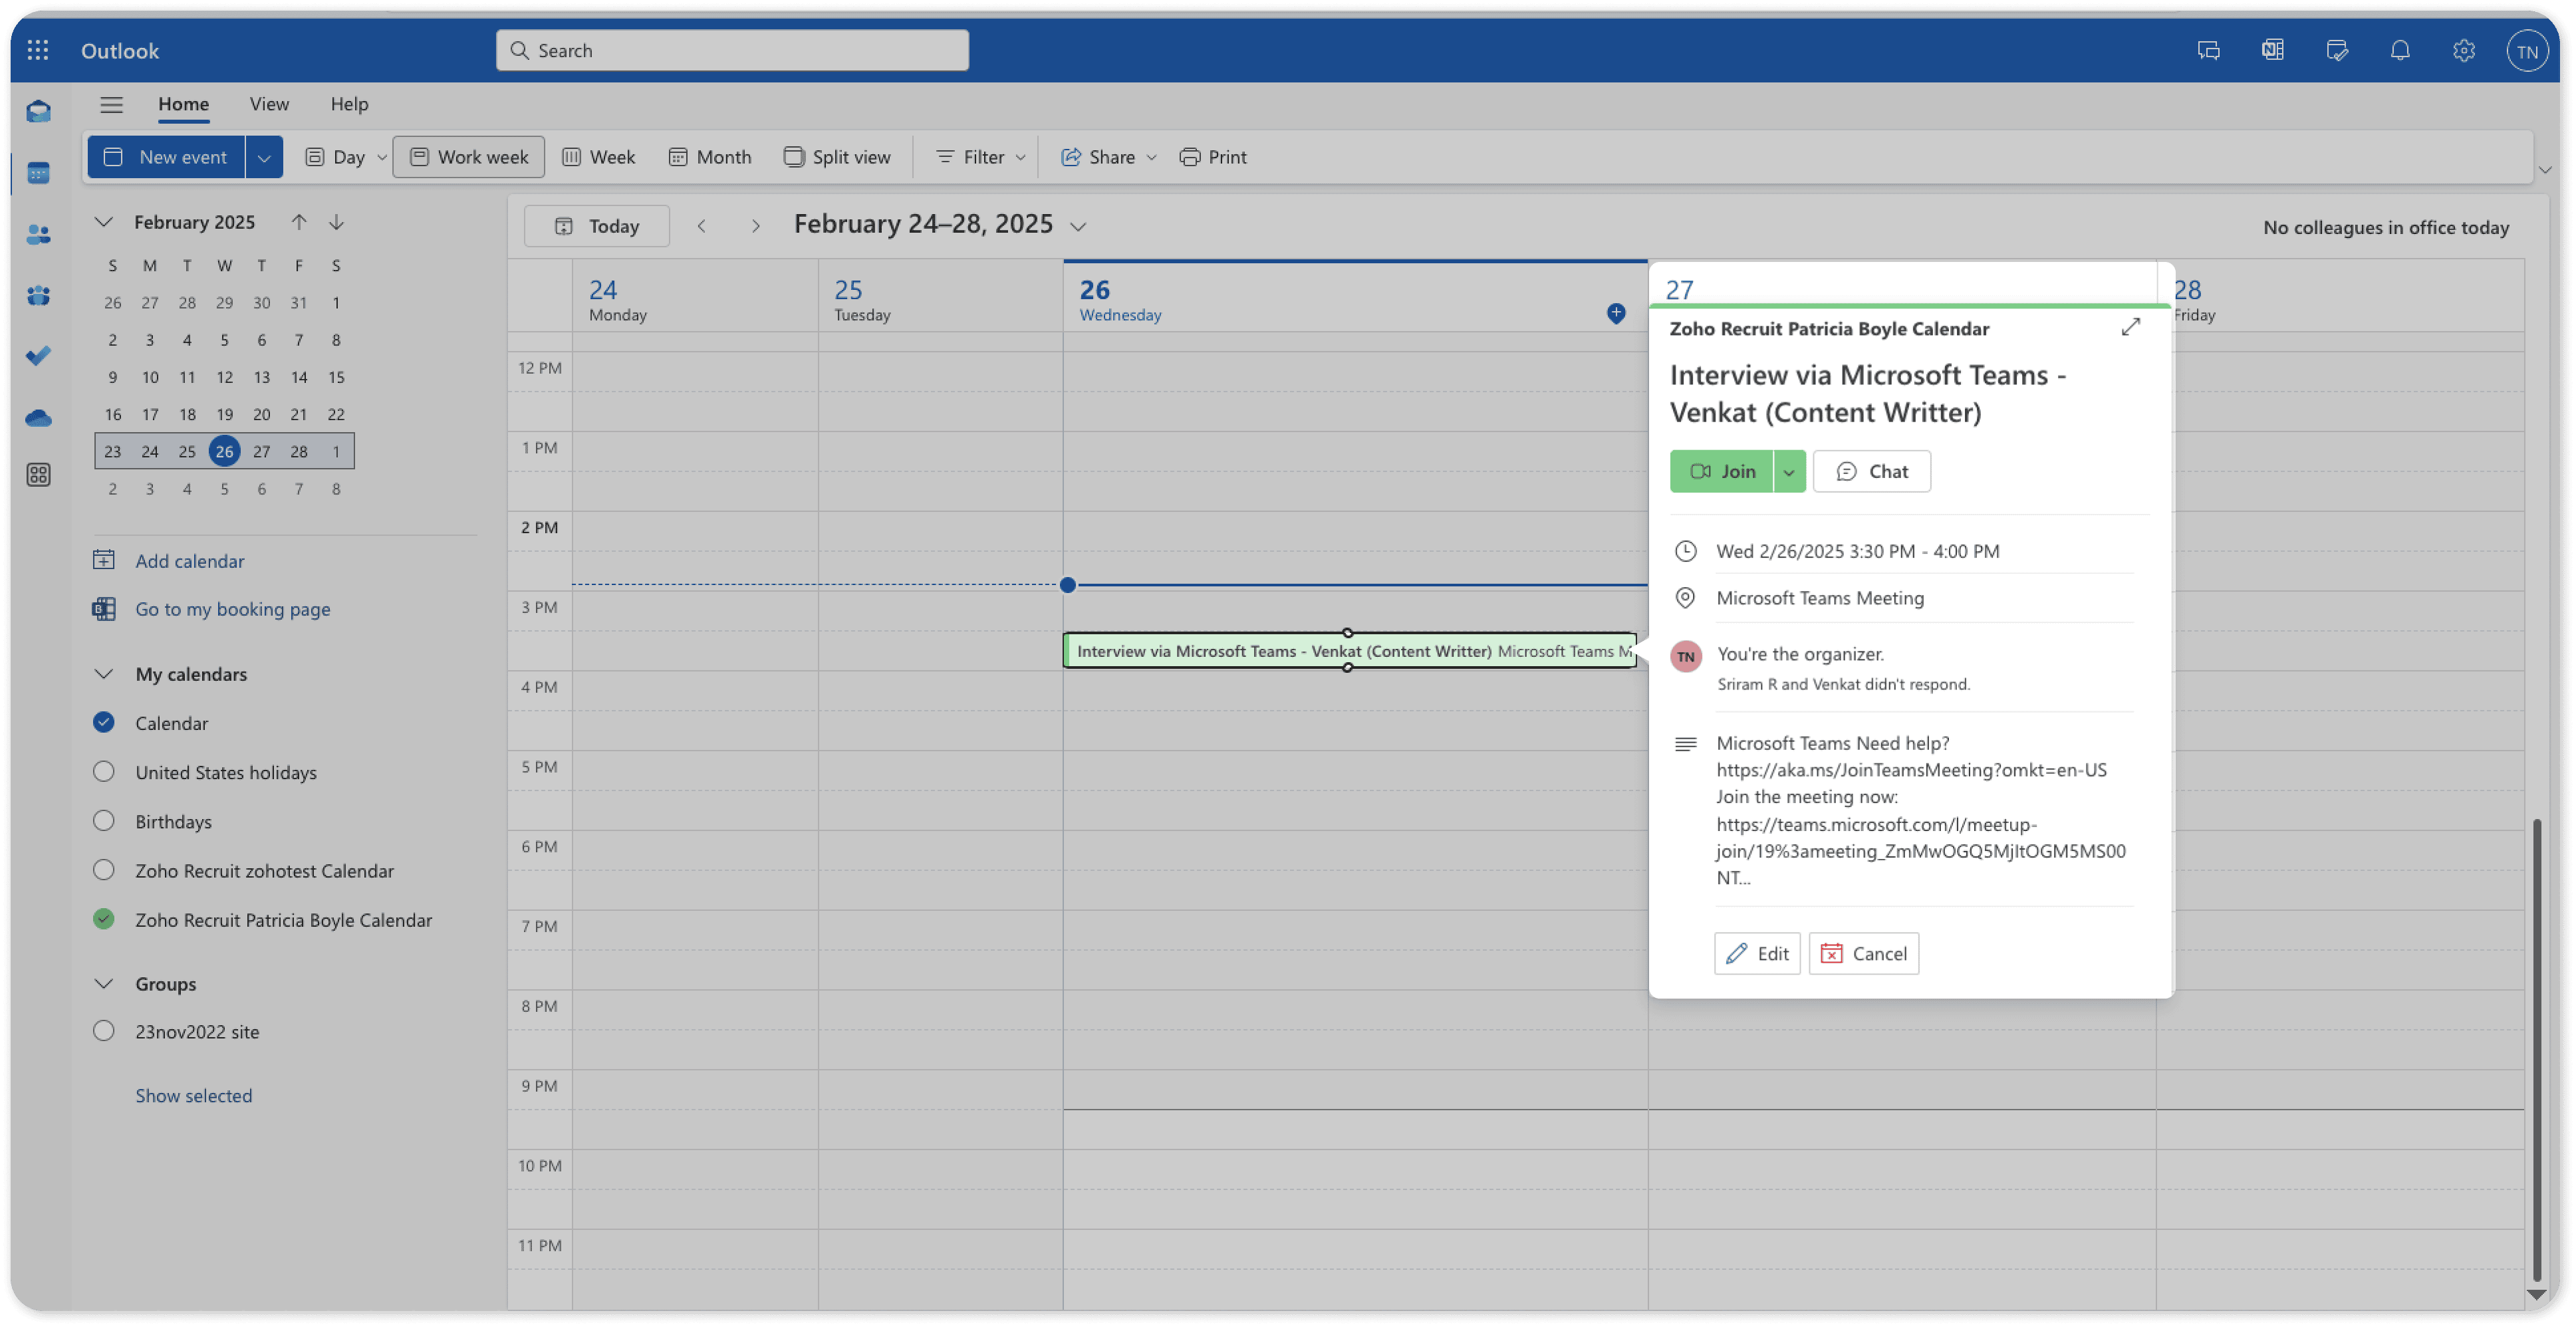Open the OneDrive cloud icon

click(38, 417)
